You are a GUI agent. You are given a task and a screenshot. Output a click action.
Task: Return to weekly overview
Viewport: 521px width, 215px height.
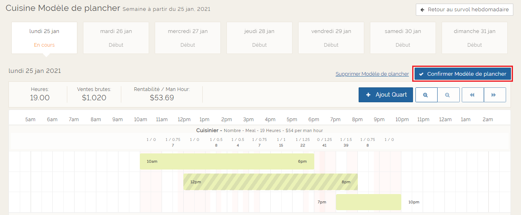464,10
